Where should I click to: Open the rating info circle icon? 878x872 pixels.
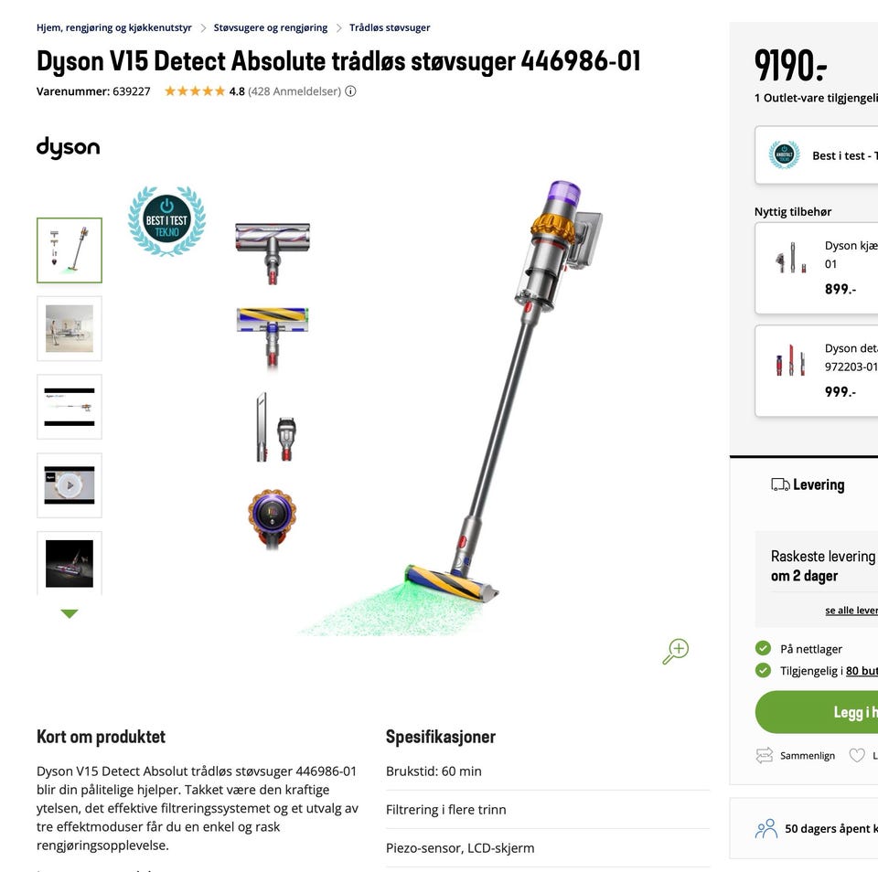tap(350, 91)
